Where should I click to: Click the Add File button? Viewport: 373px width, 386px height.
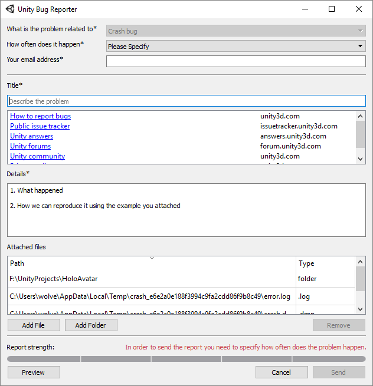(x=34, y=325)
